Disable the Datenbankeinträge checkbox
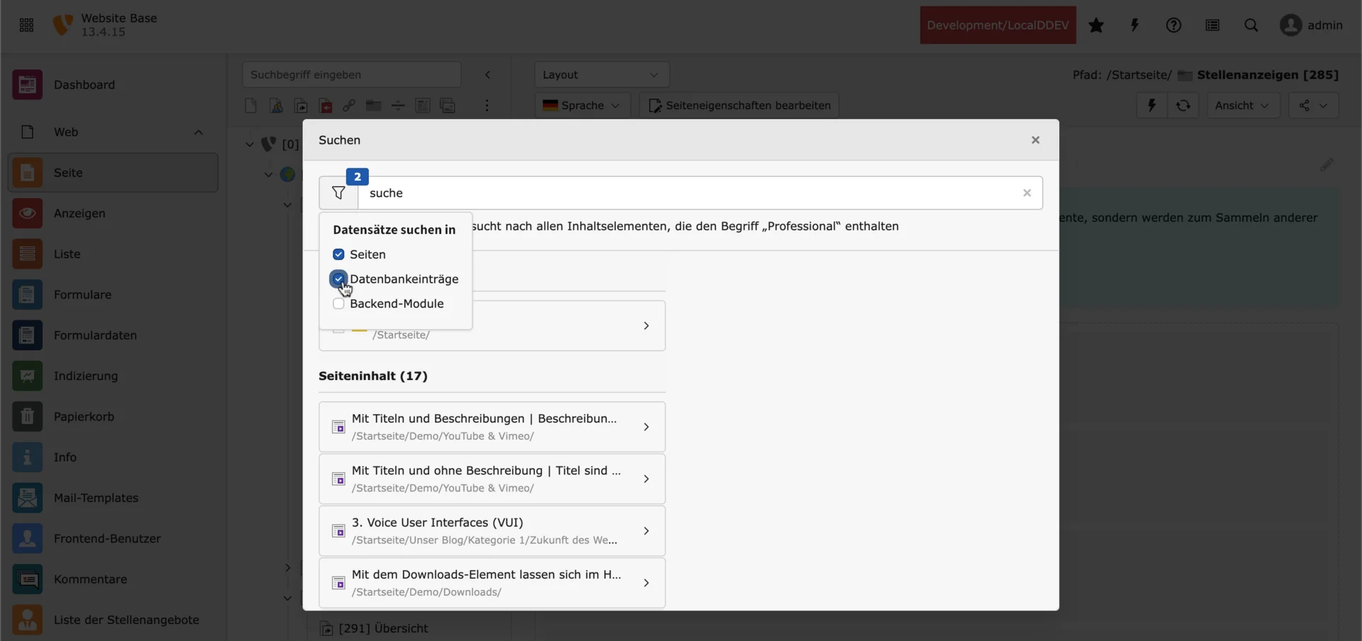1362x641 pixels. click(339, 279)
